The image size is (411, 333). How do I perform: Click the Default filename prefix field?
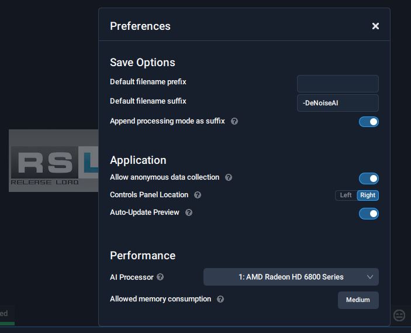[337, 84]
